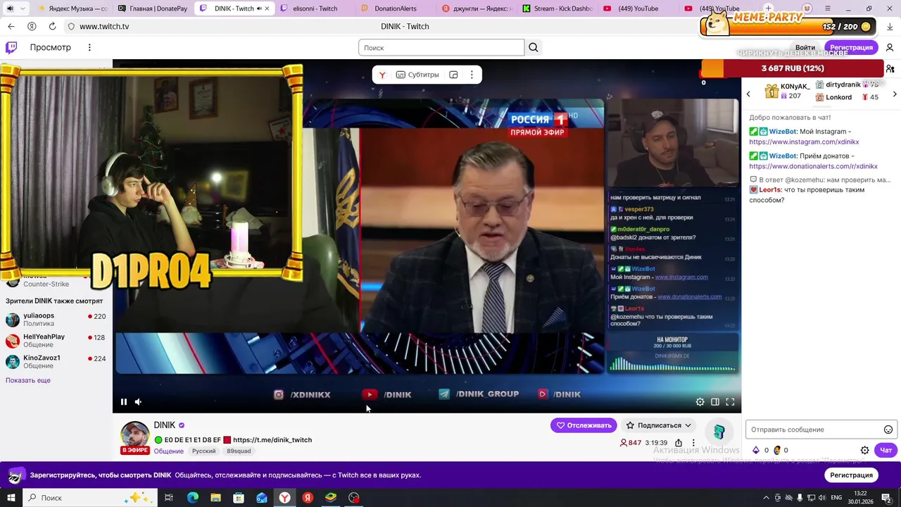Switch to elisonni Twitch tab

pyautogui.click(x=315, y=8)
